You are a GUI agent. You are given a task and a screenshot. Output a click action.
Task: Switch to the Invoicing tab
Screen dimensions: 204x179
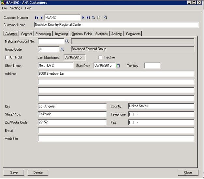pyautogui.click(x=61, y=34)
